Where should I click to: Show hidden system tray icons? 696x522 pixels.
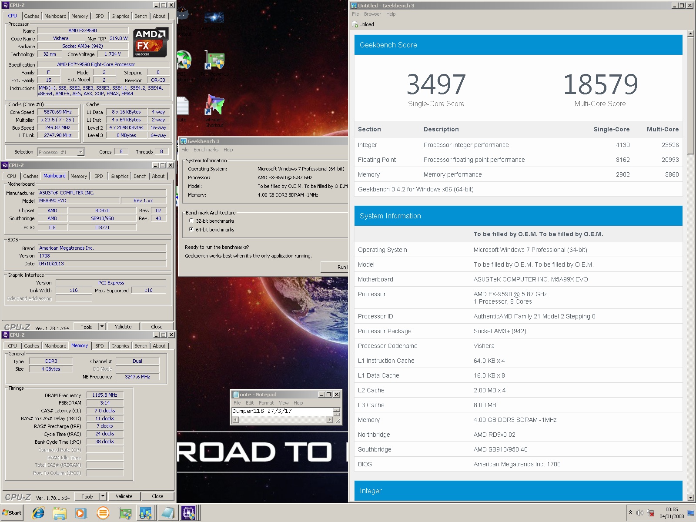630,513
